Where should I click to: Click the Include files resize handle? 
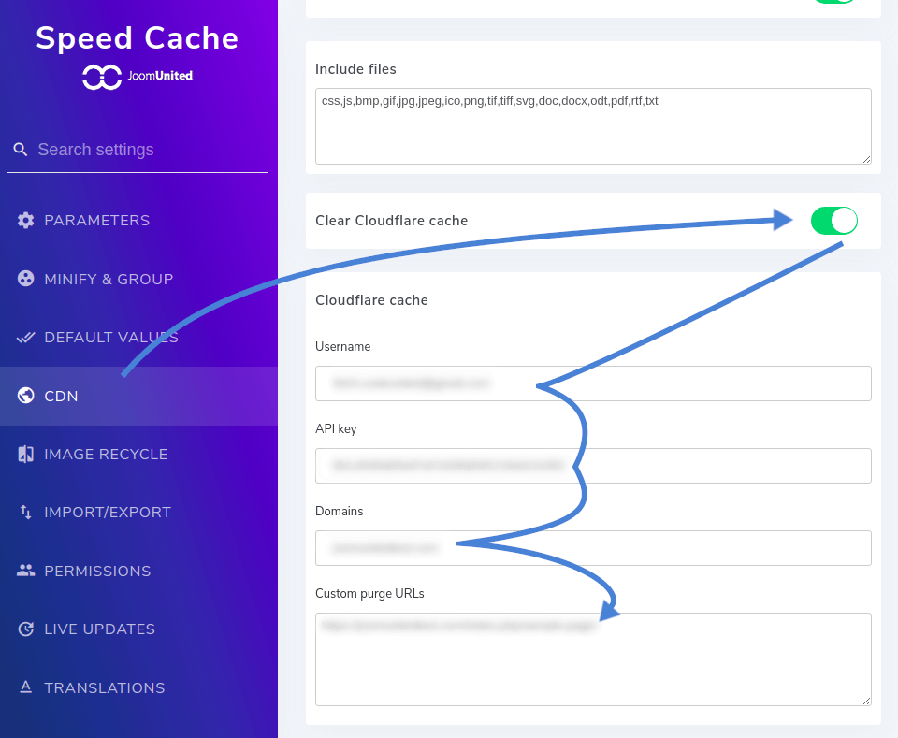[x=866, y=159]
